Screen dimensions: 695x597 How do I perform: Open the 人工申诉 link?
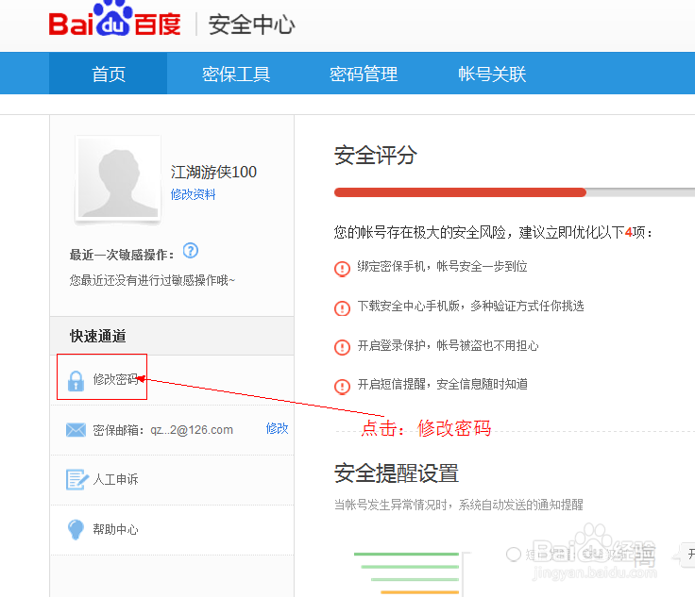click(116, 479)
